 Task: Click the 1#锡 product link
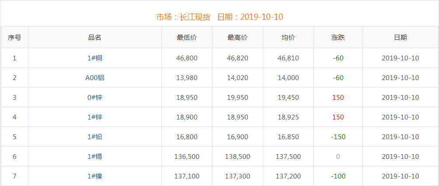95,157
